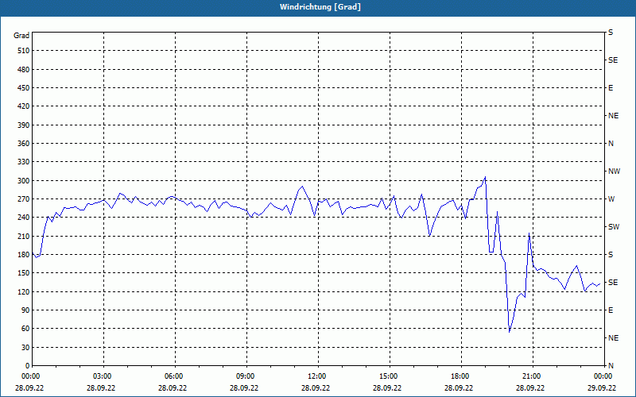This screenshot has height=397, width=636.
Task: Click the 360 y-axis value
Action: click(x=23, y=144)
